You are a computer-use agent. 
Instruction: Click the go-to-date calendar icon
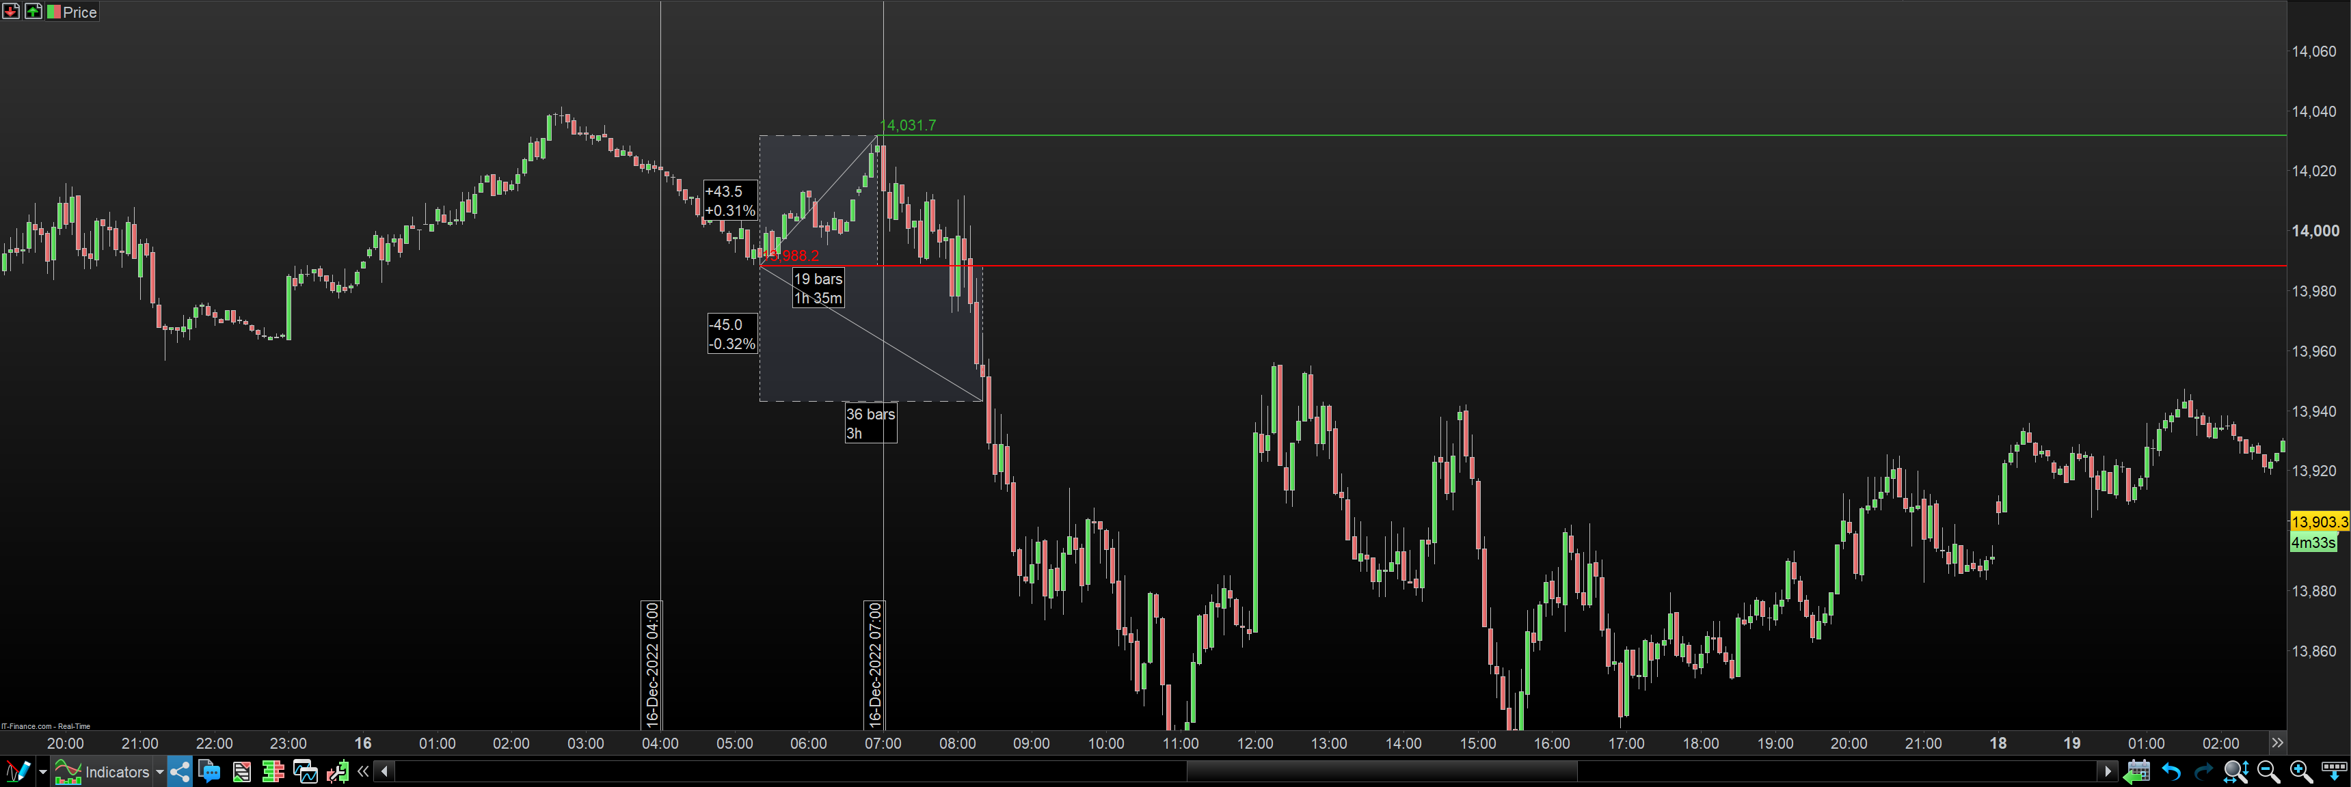click(2136, 771)
